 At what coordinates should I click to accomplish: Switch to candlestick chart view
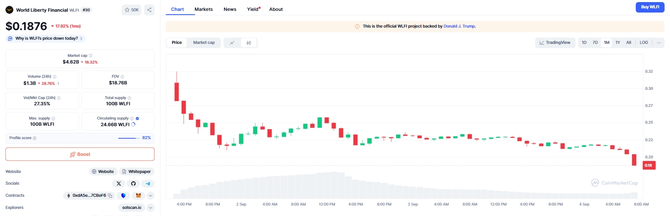coord(249,43)
